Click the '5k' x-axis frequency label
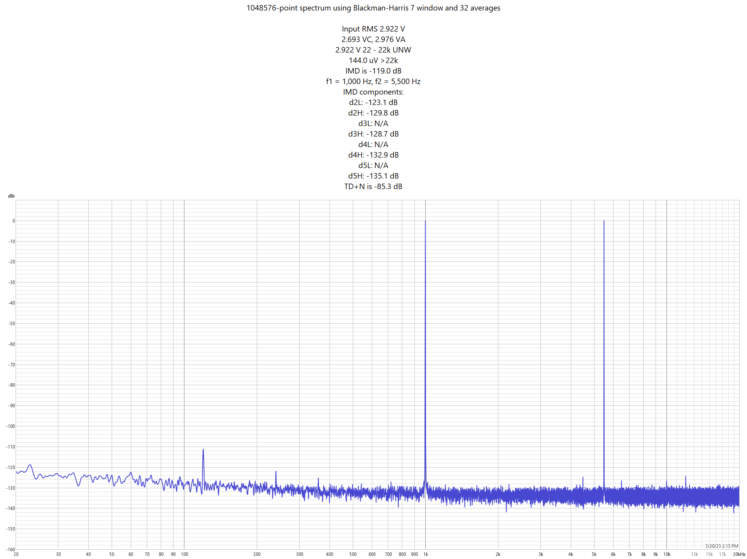The image size is (747, 559). click(594, 554)
